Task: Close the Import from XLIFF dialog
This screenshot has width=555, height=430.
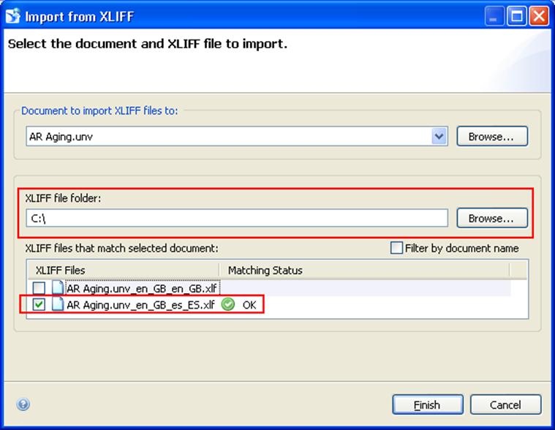Action: point(539,16)
